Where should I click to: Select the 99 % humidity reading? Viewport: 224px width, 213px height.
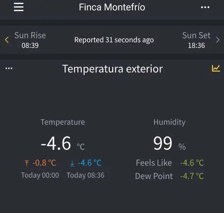tap(169, 143)
